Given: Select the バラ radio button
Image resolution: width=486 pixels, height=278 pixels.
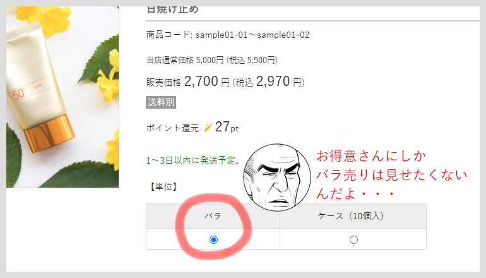Looking at the screenshot, I should pyautogui.click(x=213, y=240).
